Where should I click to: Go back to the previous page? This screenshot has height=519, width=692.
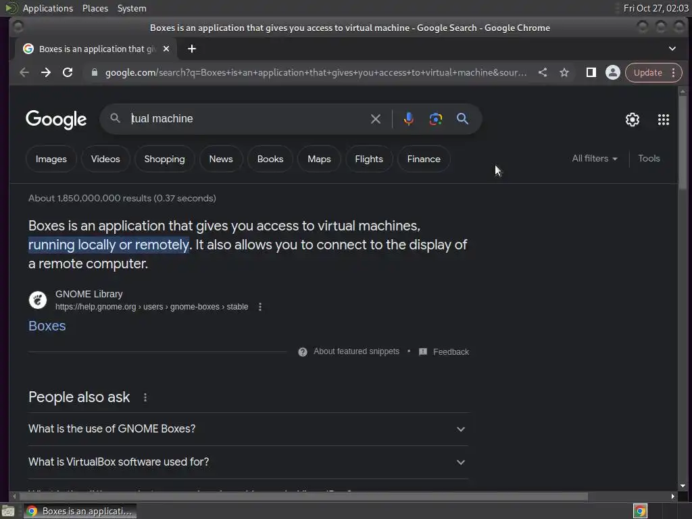tap(24, 72)
